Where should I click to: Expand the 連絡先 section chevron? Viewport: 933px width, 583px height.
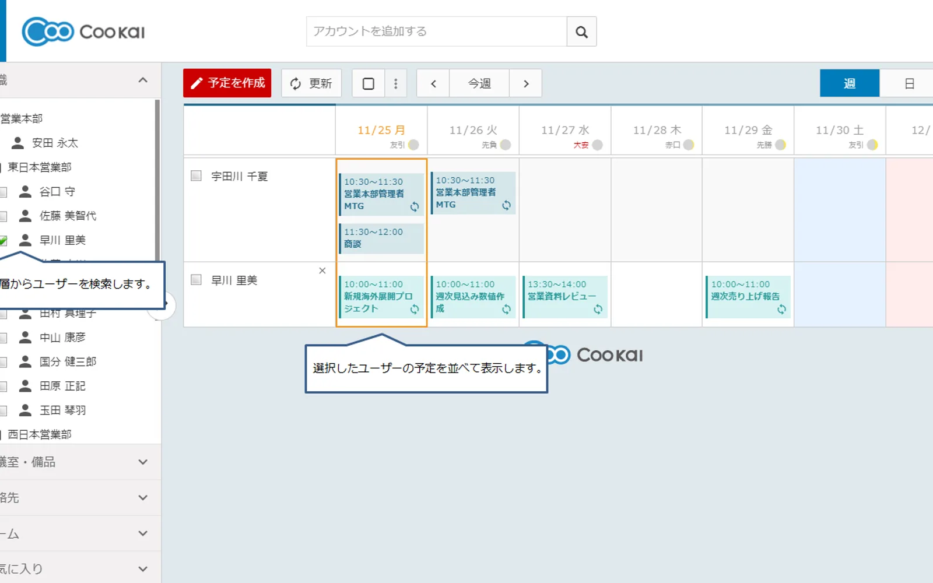(x=143, y=497)
